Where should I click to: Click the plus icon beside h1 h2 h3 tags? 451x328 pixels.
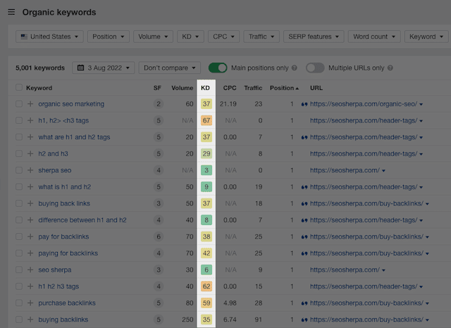coord(30,286)
